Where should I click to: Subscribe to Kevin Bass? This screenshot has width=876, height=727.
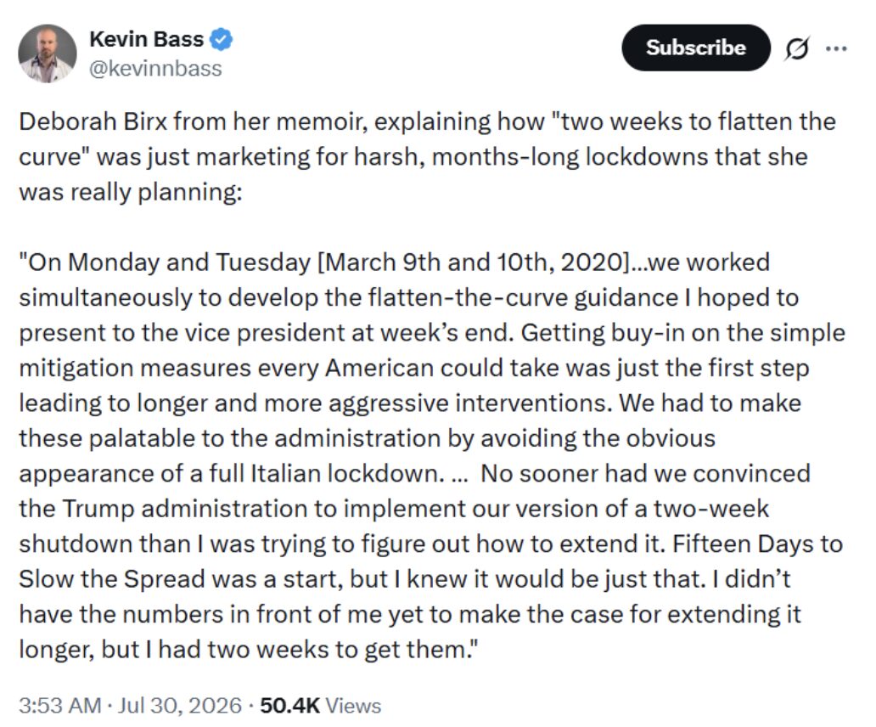pyautogui.click(x=695, y=48)
